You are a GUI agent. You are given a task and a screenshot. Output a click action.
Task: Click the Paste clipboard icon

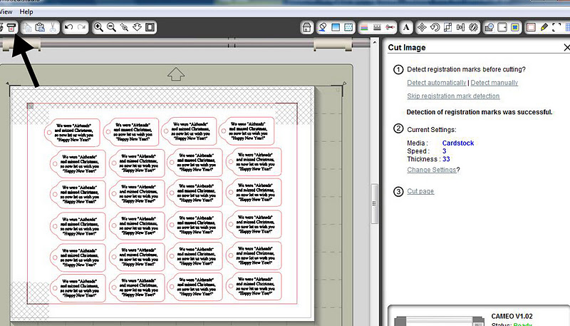(x=40, y=27)
